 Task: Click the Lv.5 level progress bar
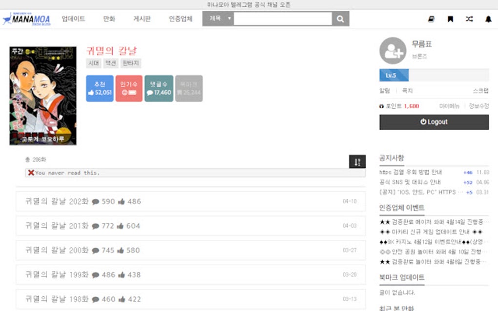(x=434, y=75)
